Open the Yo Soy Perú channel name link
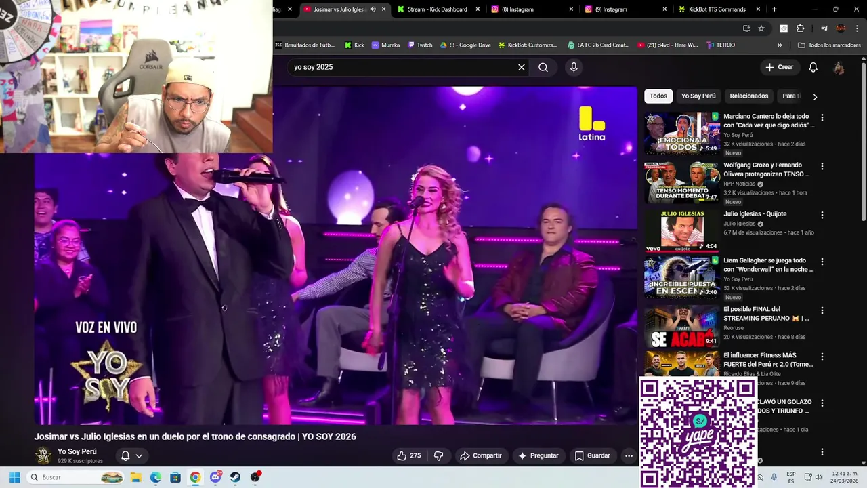Image resolution: width=867 pixels, height=488 pixels. pyautogui.click(x=77, y=451)
